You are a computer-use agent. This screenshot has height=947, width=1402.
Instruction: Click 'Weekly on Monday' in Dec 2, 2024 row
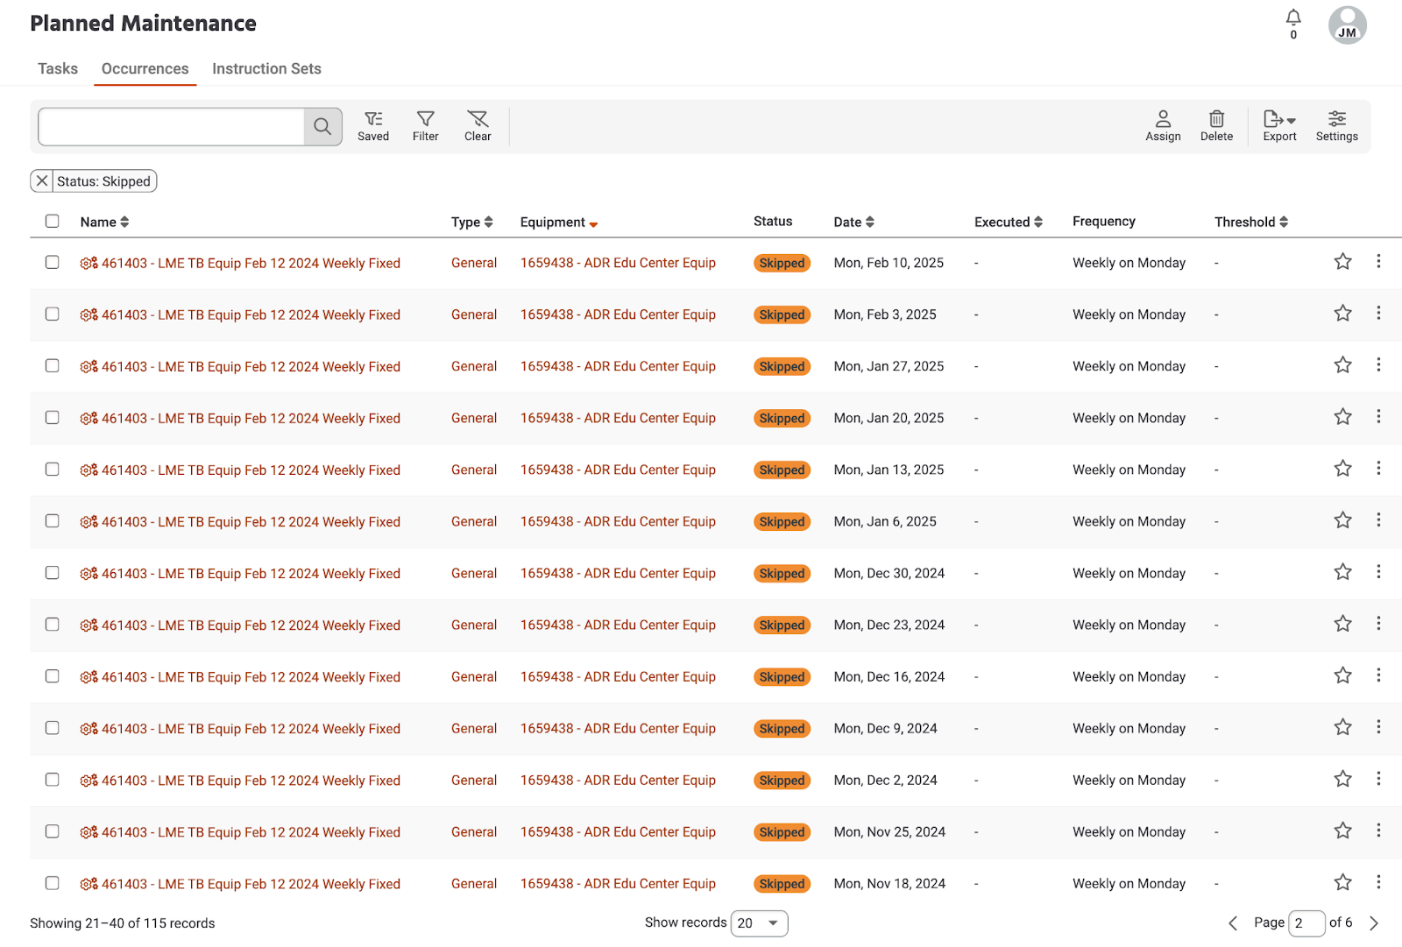click(1129, 781)
